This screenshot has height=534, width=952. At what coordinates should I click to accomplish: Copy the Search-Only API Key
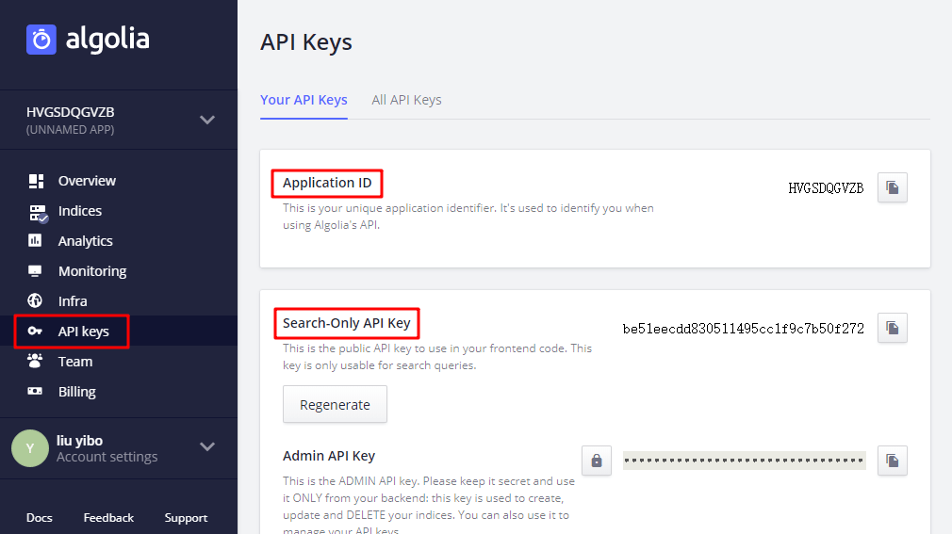pyautogui.click(x=892, y=328)
